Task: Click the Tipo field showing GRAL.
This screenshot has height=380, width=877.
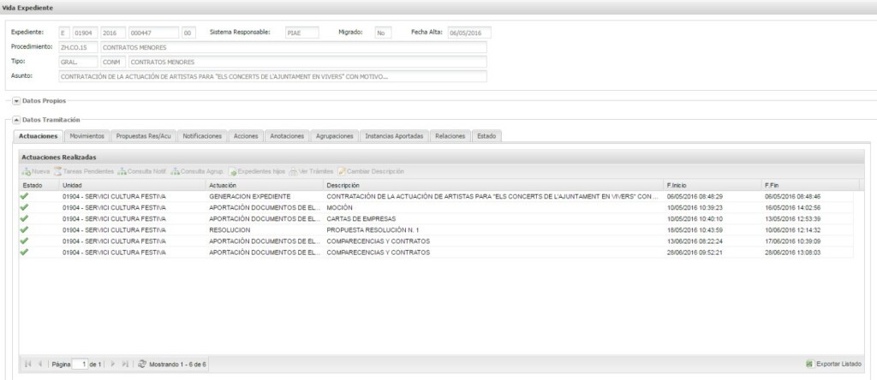Action: [x=78, y=62]
